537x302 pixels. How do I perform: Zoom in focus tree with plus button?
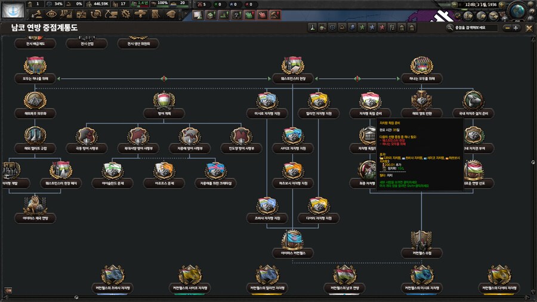pyautogui.click(x=517, y=28)
